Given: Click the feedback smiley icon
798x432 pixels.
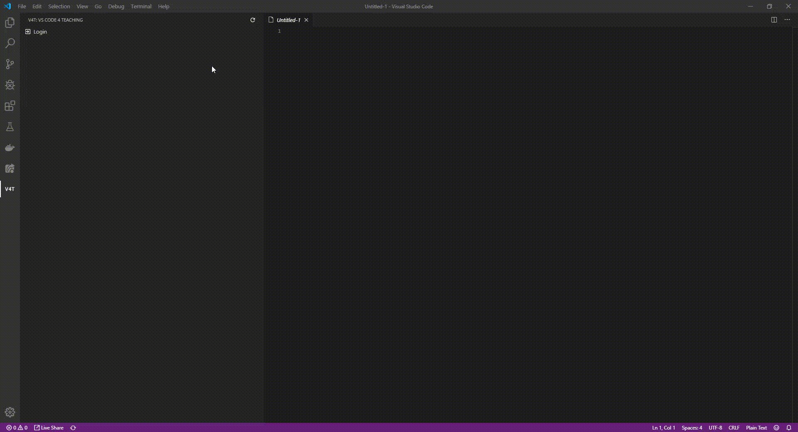Looking at the screenshot, I should click(776, 427).
